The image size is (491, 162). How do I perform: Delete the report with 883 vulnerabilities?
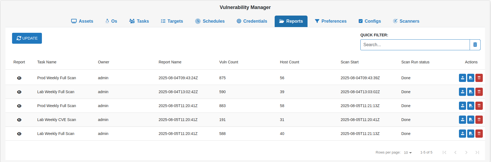tap(479, 106)
